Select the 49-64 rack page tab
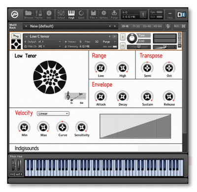197x192 pixels. coord(158,26)
